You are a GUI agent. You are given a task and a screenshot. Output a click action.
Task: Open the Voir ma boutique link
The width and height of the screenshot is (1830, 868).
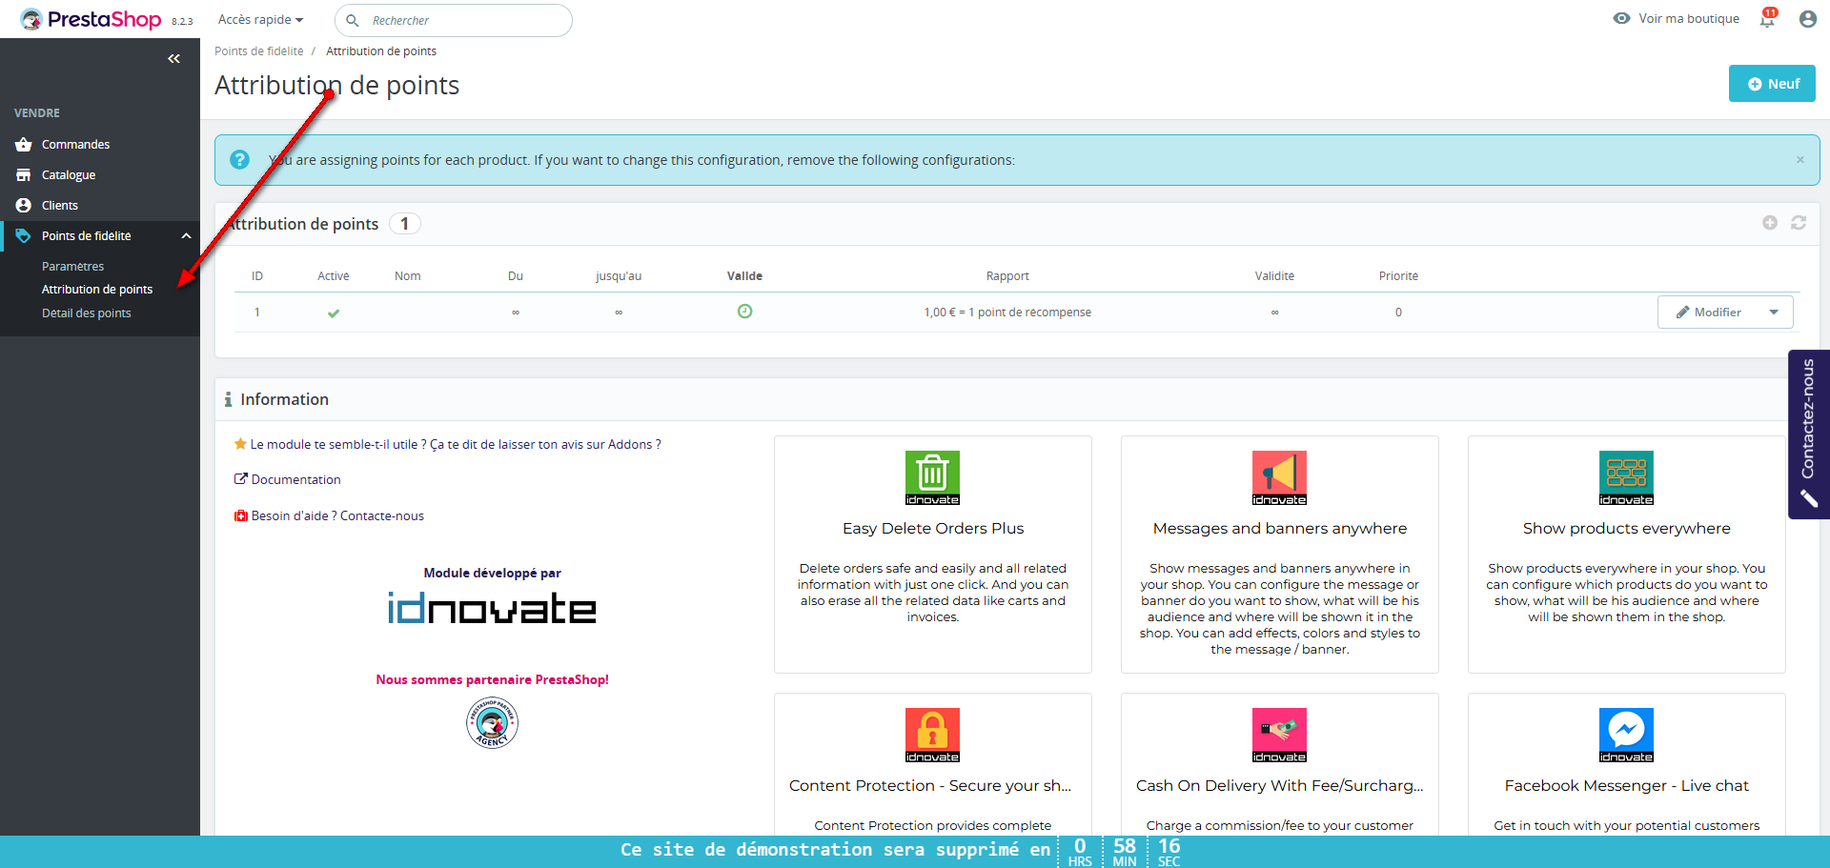tap(1689, 19)
